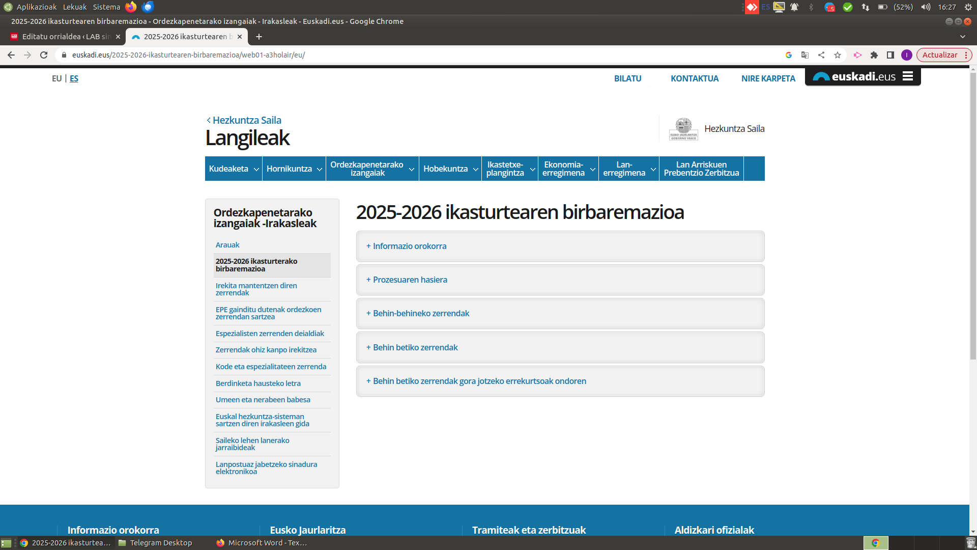Click the share page icon in address bar
The image size is (977, 550).
point(821,55)
